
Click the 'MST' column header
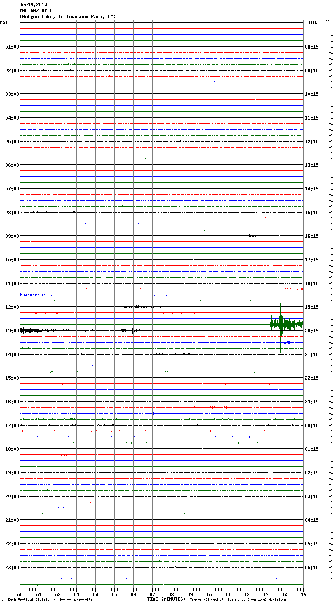[x=4, y=22]
